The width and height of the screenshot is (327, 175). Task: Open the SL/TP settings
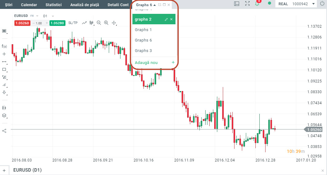[73, 23]
